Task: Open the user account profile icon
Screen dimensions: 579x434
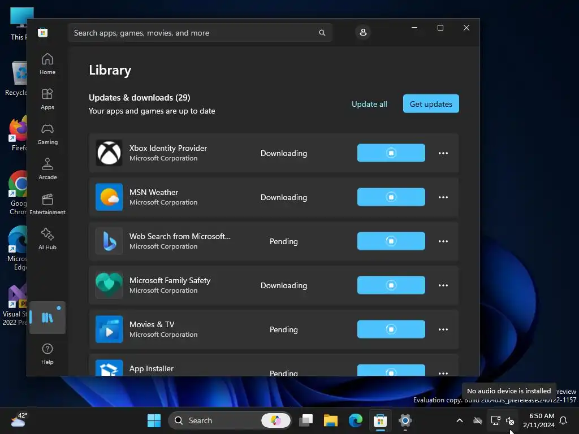Action: (363, 32)
